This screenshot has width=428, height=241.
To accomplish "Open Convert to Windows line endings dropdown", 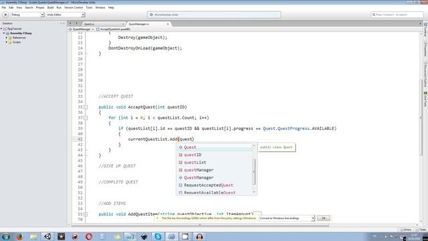I will [287, 218].
